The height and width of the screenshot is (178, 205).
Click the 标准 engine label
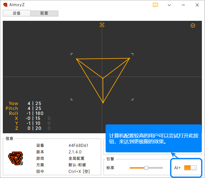(110, 168)
